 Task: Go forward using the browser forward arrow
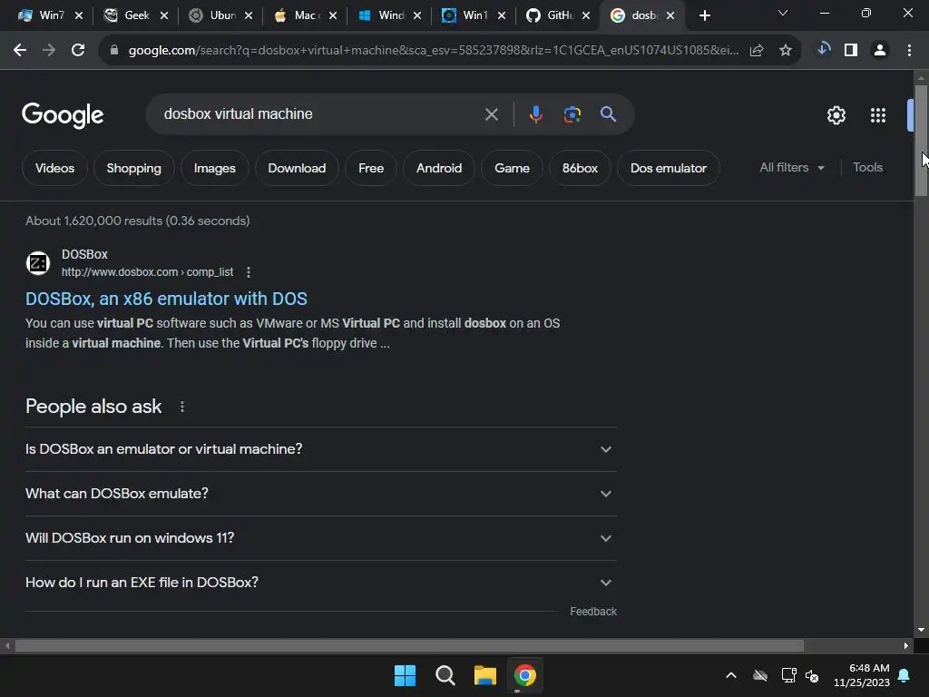pos(49,51)
